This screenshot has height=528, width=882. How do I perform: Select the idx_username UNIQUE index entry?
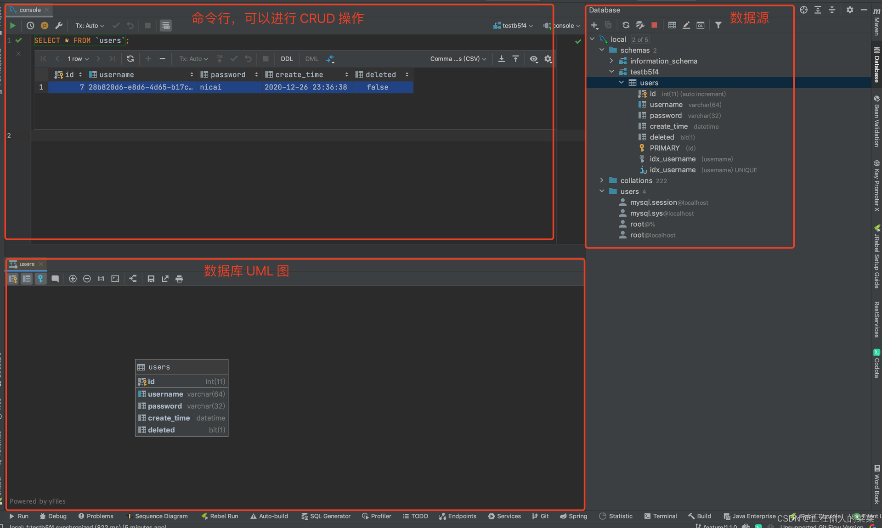703,170
